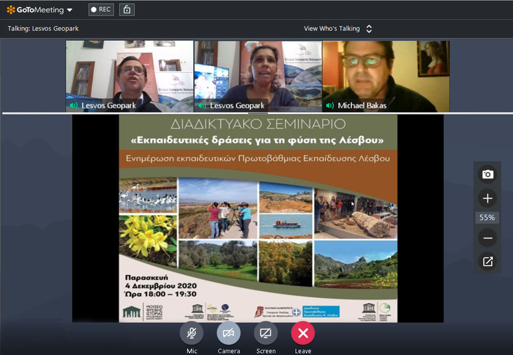This screenshot has width=513, height=355.
Task: Click the 55% zoom level indicator
Action: (487, 218)
